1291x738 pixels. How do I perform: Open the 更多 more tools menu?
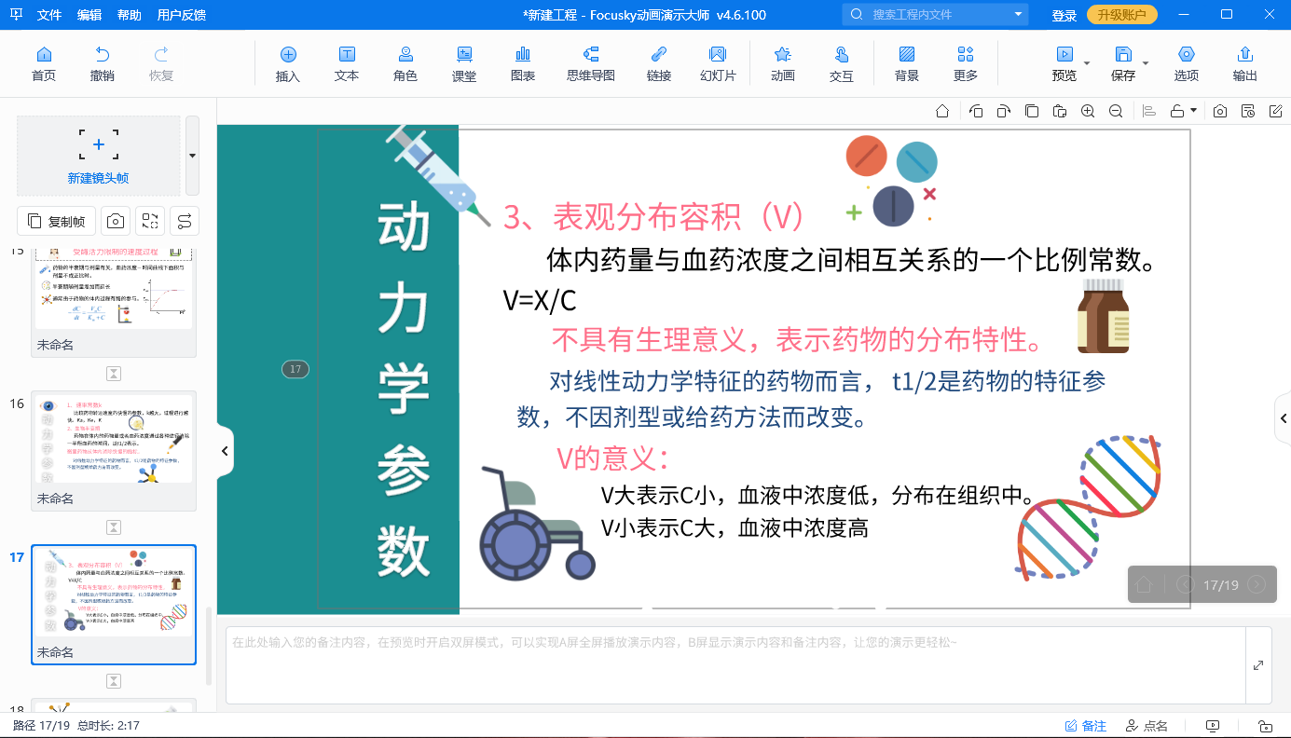966,64
